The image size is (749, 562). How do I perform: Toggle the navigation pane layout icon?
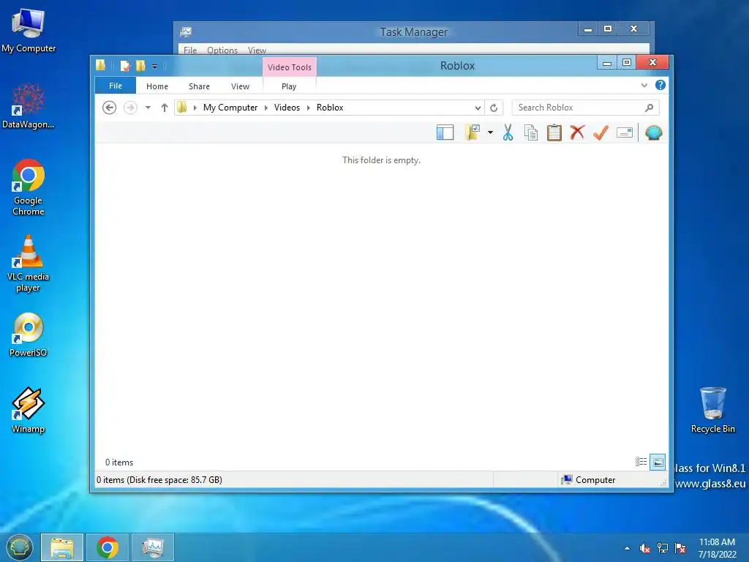pyautogui.click(x=445, y=132)
